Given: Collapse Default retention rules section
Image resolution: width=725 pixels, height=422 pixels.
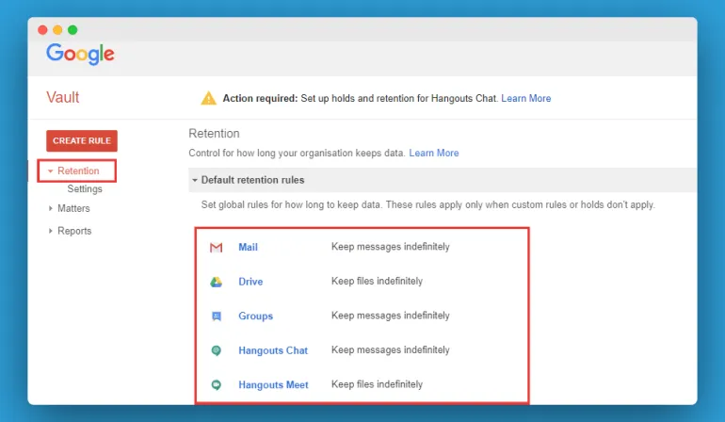Looking at the screenshot, I should [195, 180].
